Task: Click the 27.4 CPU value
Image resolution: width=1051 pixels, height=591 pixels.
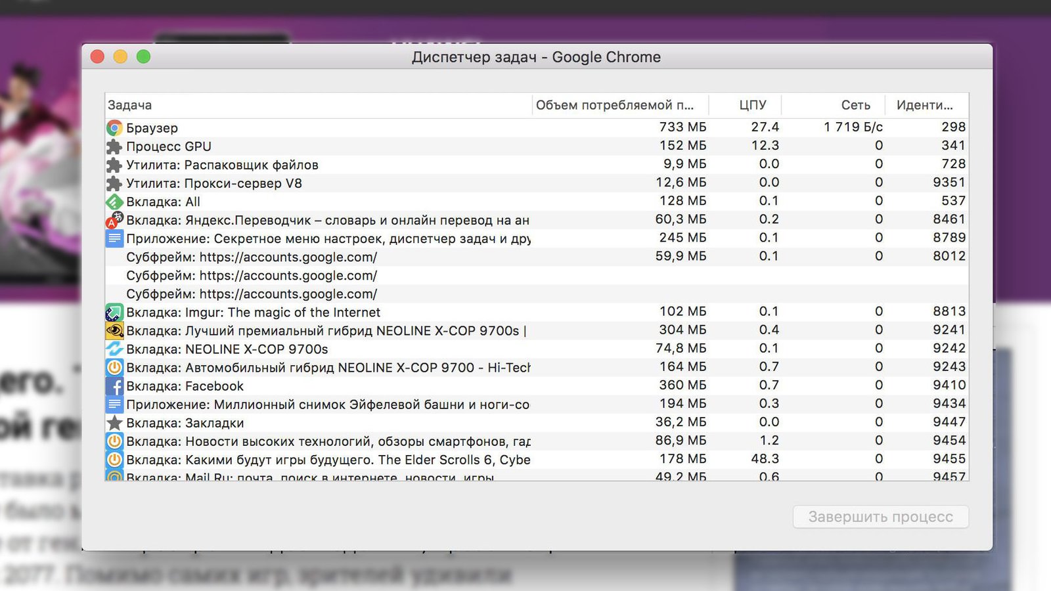Action: (x=765, y=127)
